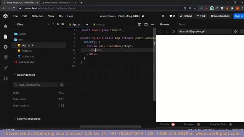The image size is (244, 137).
Task: Switch to the Tests tab
Action: click(181, 24)
